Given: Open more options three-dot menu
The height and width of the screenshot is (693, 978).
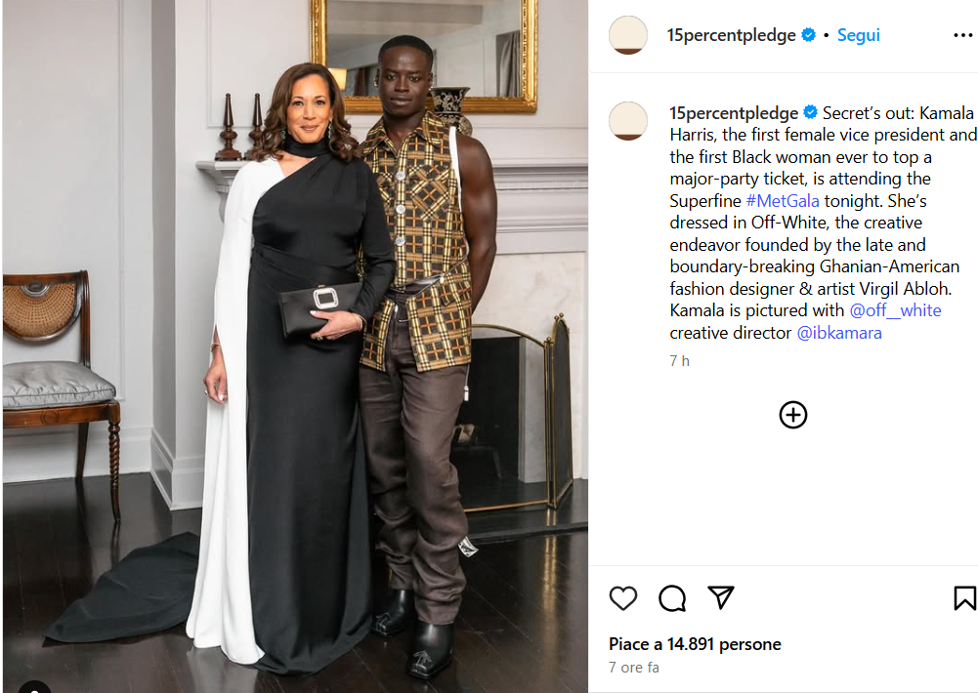Looking at the screenshot, I should click(x=963, y=35).
